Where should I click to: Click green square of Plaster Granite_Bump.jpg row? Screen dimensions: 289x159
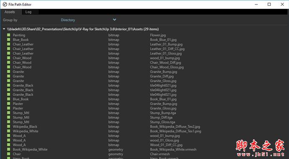[x=8, y=104]
